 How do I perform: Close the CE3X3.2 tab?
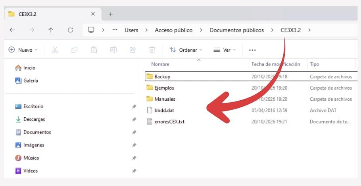[x=93, y=14]
